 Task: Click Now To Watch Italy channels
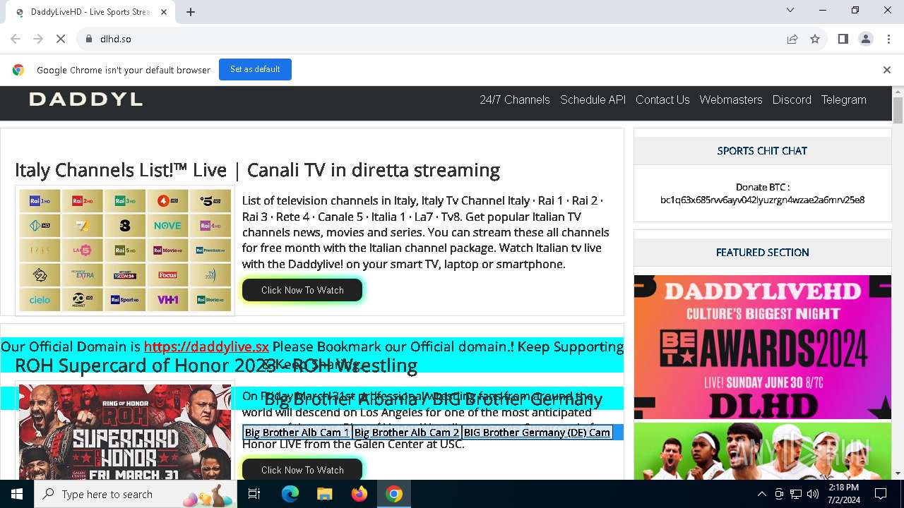coord(302,290)
